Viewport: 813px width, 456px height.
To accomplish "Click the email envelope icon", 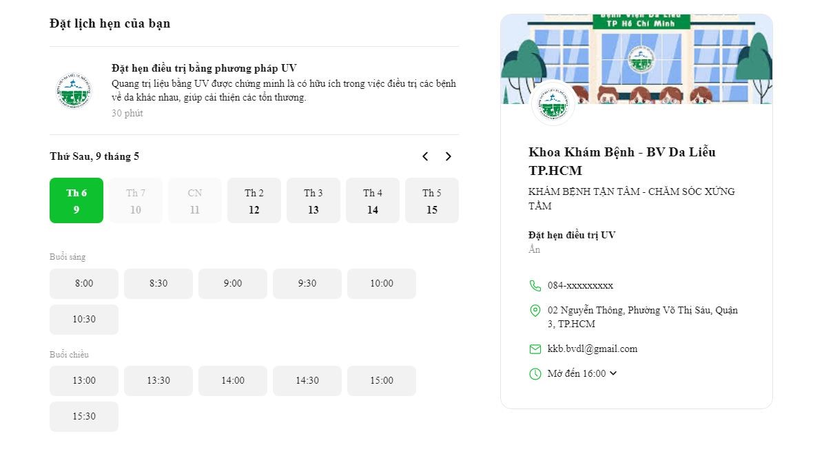I will (x=535, y=349).
